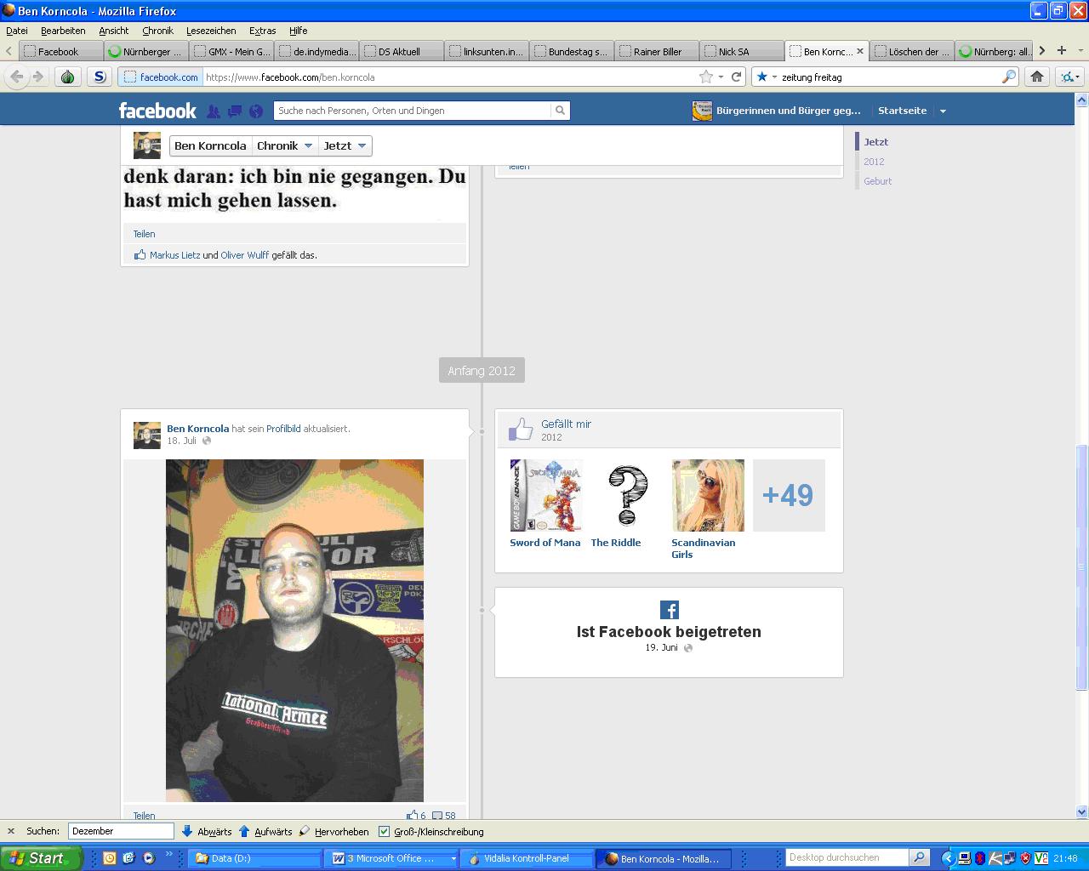Open the Lesezeichen menu
The height and width of the screenshot is (871, 1089).
pyautogui.click(x=211, y=31)
